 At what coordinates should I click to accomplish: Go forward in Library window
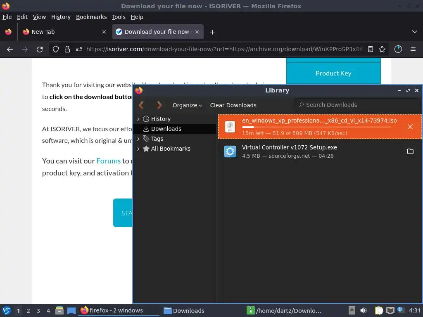click(x=159, y=105)
